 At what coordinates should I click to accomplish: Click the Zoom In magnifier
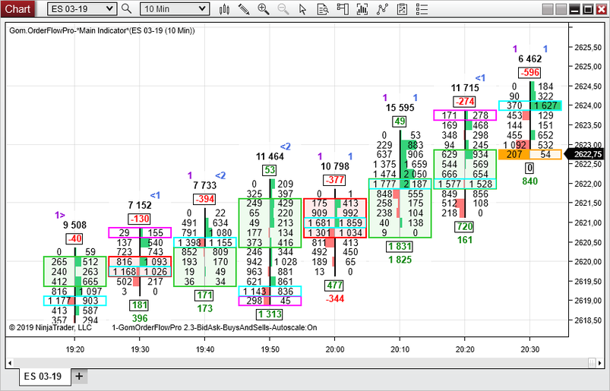click(x=264, y=9)
